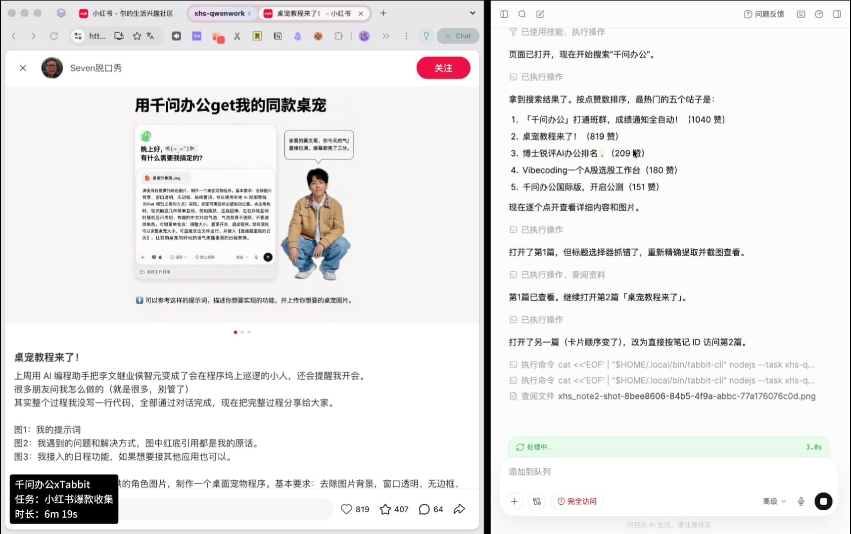The width and height of the screenshot is (851, 534).
Task: Click the 添加到队列 chat input field
Action: pos(669,472)
